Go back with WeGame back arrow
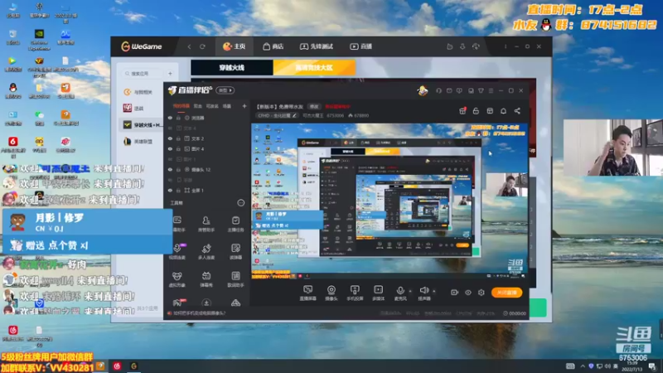The image size is (663, 373). coord(189,46)
